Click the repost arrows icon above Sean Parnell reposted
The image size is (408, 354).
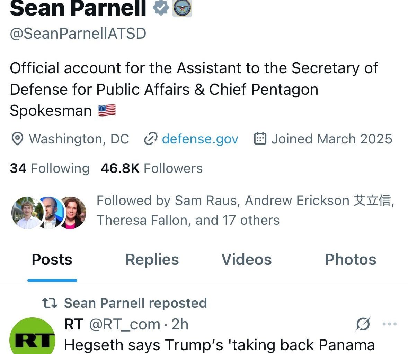(x=50, y=303)
